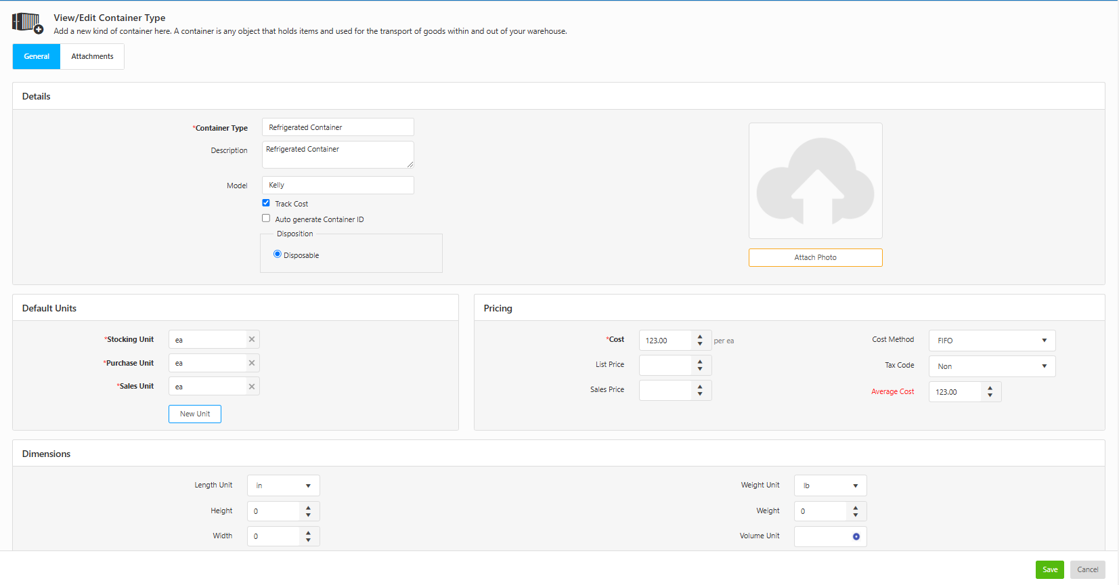The image size is (1119, 585).
Task: Select the General tab
Action: 37,57
